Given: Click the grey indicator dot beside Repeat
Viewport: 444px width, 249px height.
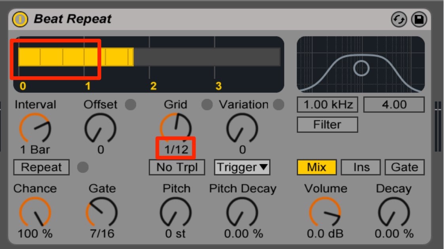Looking at the screenshot, I should 83,167.
